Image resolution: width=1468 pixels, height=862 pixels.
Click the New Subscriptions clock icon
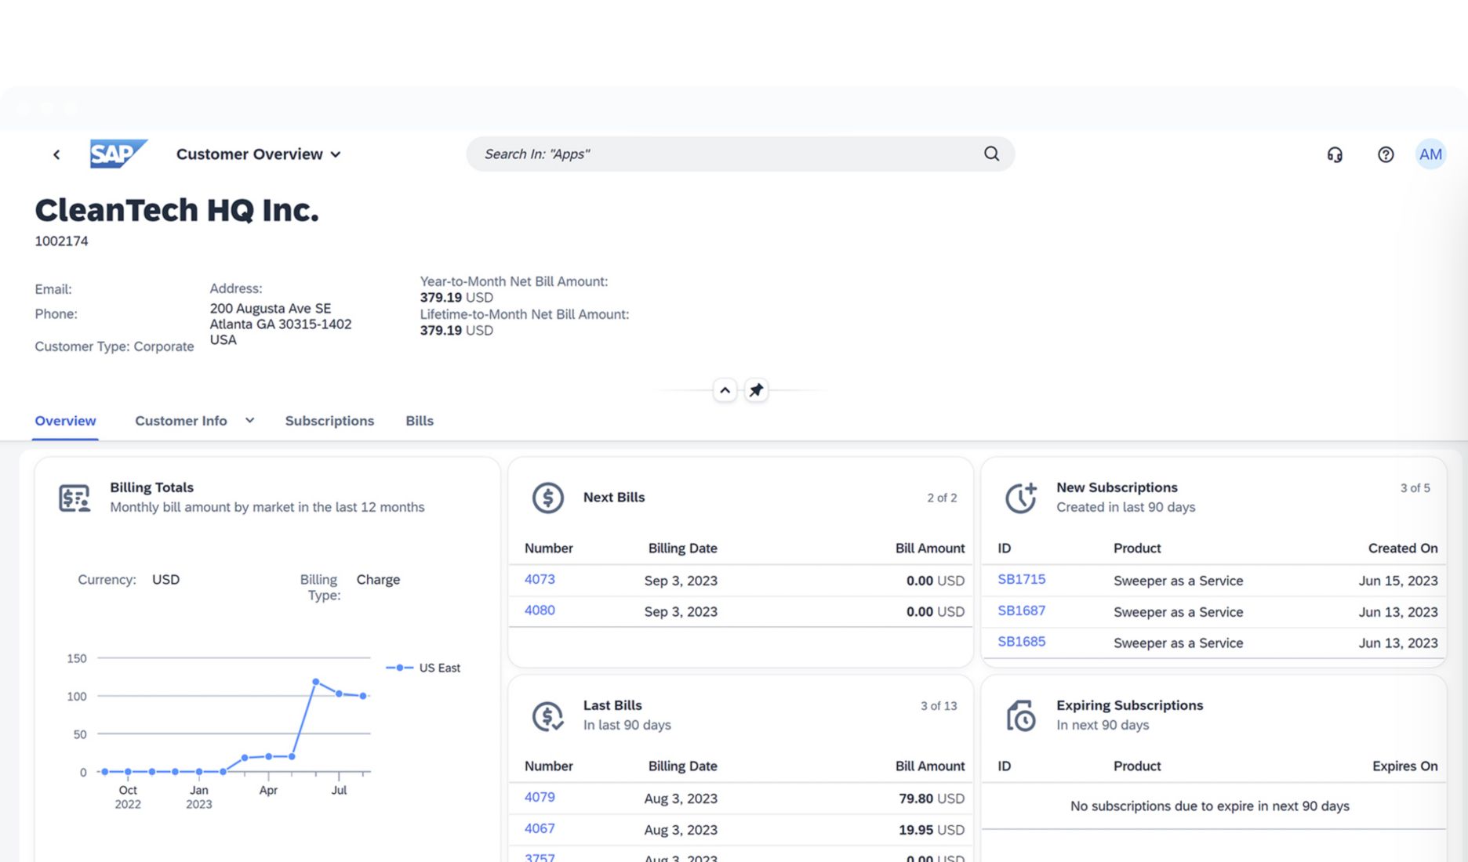[x=1021, y=498]
